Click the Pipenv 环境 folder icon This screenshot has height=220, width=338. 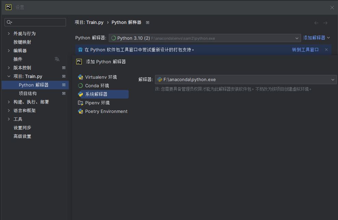pyautogui.click(x=80, y=103)
